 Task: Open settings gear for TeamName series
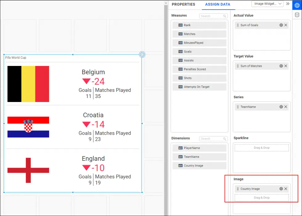(281, 107)
